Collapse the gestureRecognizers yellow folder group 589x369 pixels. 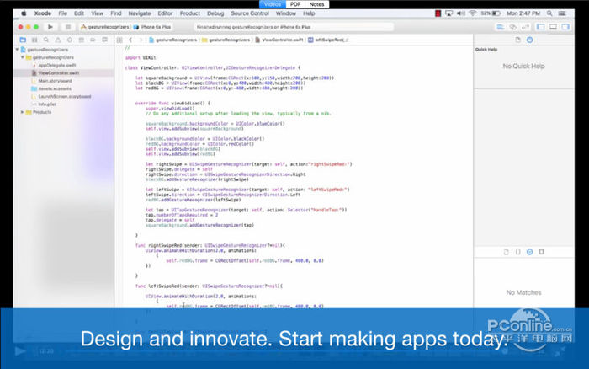[x=23, y=57]
